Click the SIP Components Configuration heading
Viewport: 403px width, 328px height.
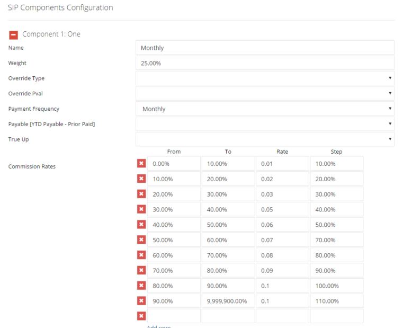point(60,8)
